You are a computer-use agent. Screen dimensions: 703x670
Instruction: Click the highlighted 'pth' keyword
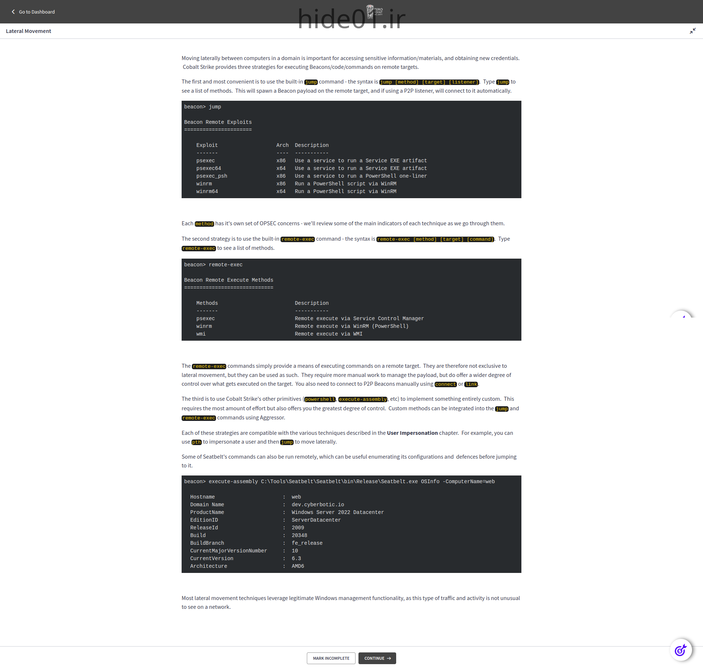(x=197, y=442)
